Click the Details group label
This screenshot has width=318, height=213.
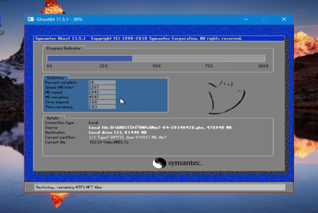[x=52, y=118]
